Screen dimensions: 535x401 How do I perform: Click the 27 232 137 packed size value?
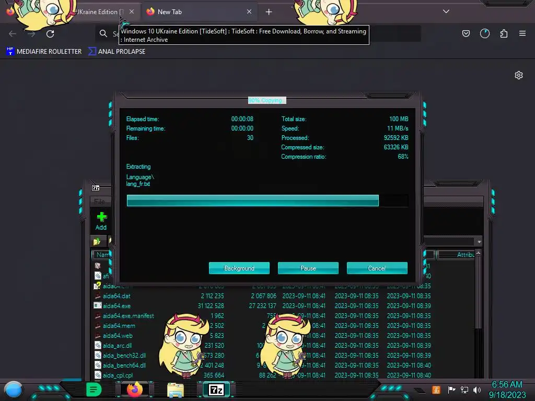coord(262,306)
